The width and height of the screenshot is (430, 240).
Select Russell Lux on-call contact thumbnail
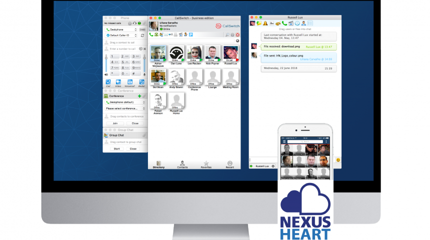[x=230, y=53]
